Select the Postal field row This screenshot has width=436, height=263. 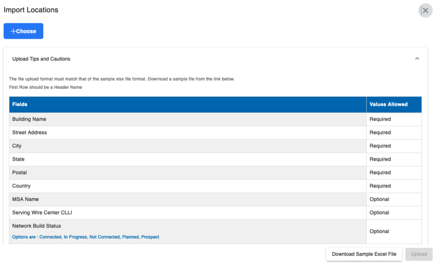(20, 173)
